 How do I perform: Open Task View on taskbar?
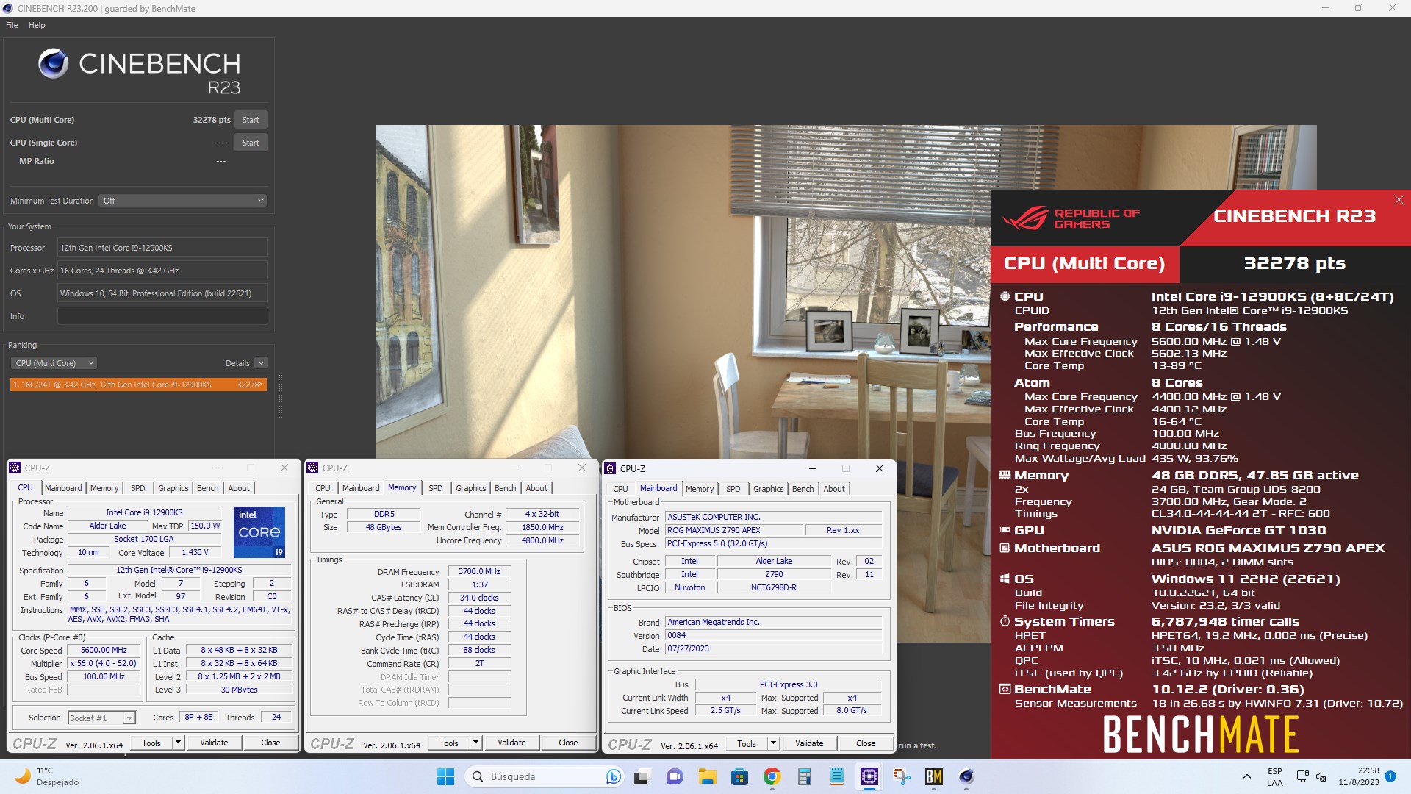point(642,776)
